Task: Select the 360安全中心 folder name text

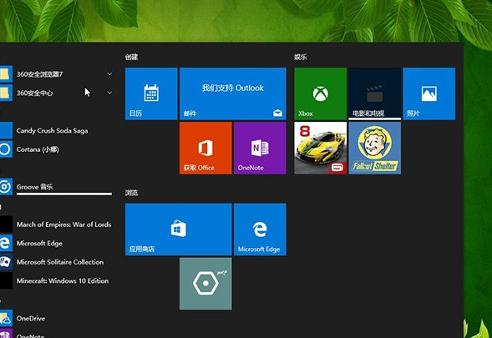Action: point(34,93)
